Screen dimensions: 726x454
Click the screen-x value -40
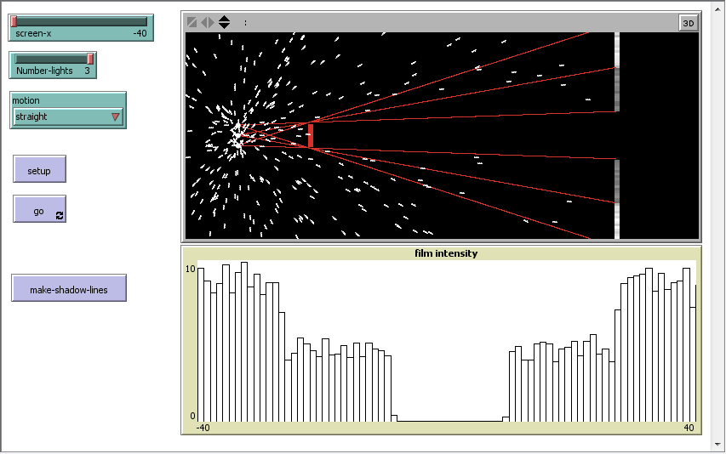(x=140, y=33)
